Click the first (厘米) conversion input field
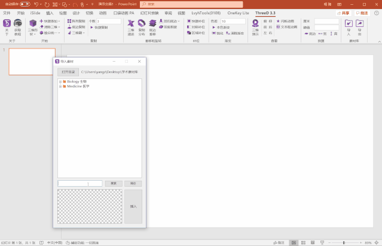This screenshot has width=382, height=246. click(x=326, y=22)
